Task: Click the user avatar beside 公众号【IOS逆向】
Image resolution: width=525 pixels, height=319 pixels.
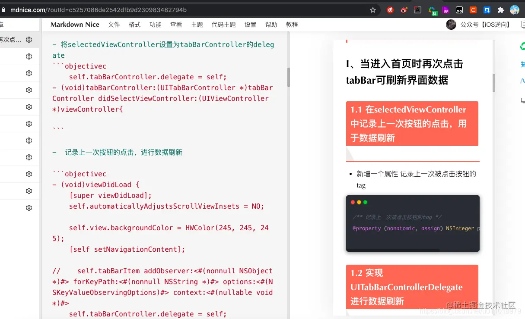Action: point(451,25)
